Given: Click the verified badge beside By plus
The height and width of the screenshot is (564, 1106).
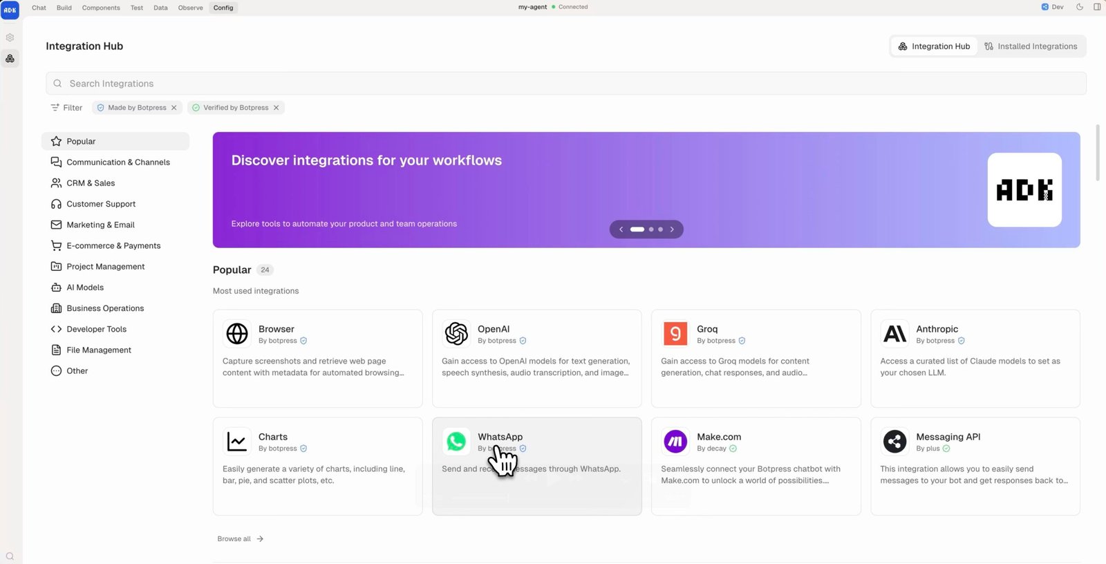Looking at the screenshot, I should (x=946, y=449).
